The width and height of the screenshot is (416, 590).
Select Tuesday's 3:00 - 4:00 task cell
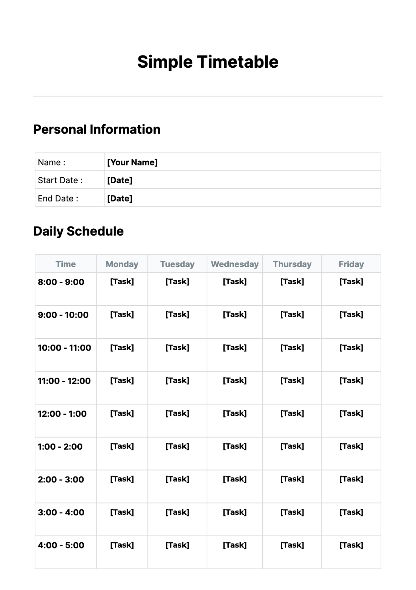click(x=177, y=512)
